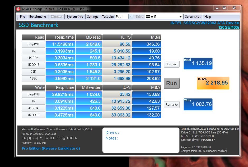The width and height of the screenshot is (248, 167).
Task: Click the Drive C: 111.7/34.0GB free line
Action: pos(204,132)
